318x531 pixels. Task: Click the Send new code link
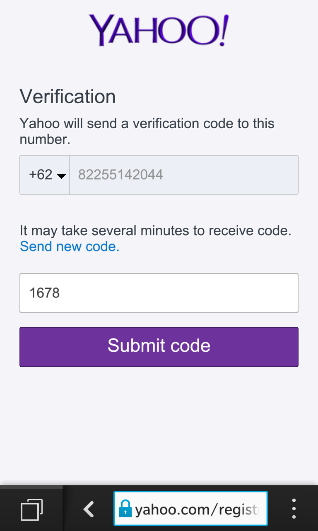tap(70, 246)
